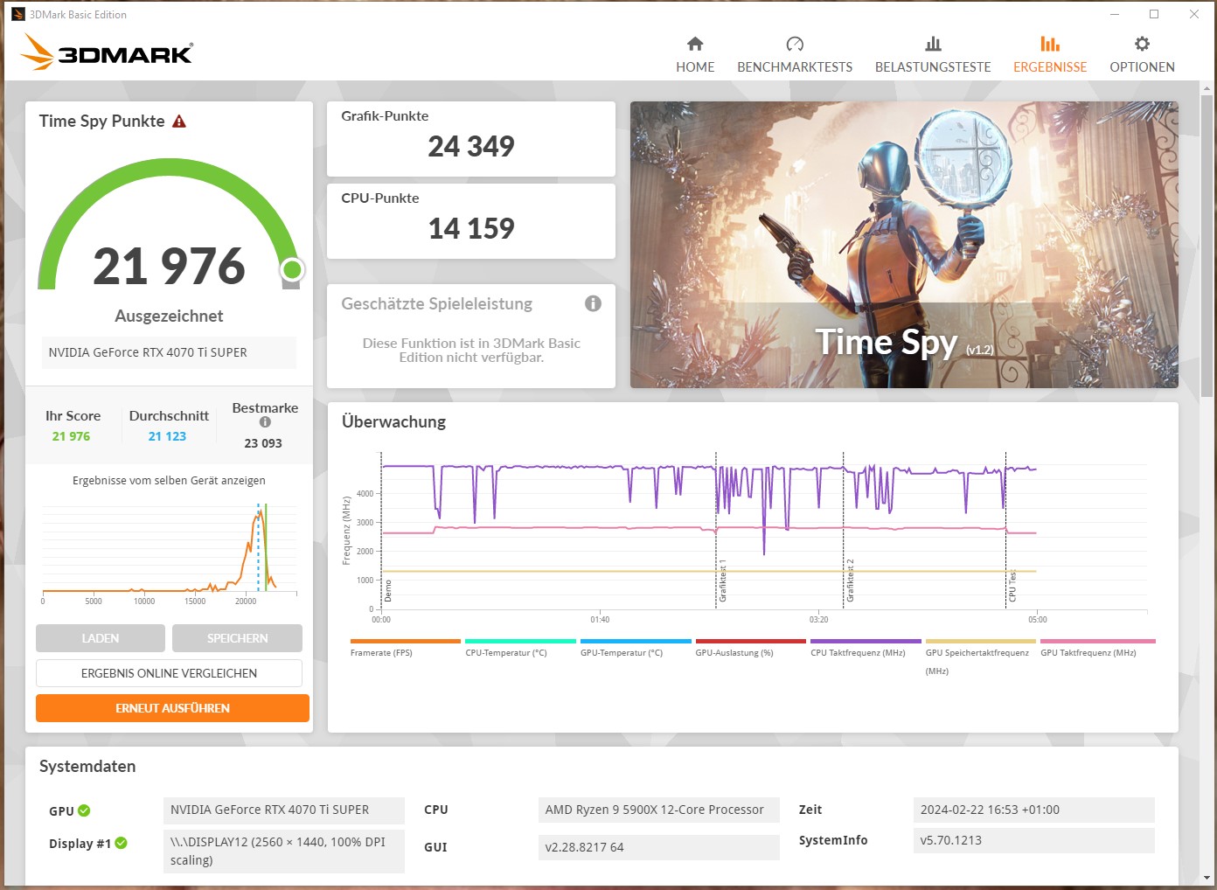Click the Time Spy preview image
The image size is (1217, 890).
pos(904,245)
